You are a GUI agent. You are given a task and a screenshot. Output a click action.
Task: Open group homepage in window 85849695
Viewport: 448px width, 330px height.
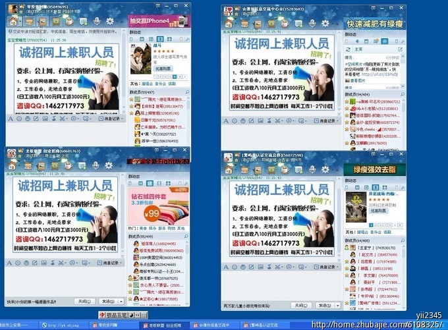(13, 21)
